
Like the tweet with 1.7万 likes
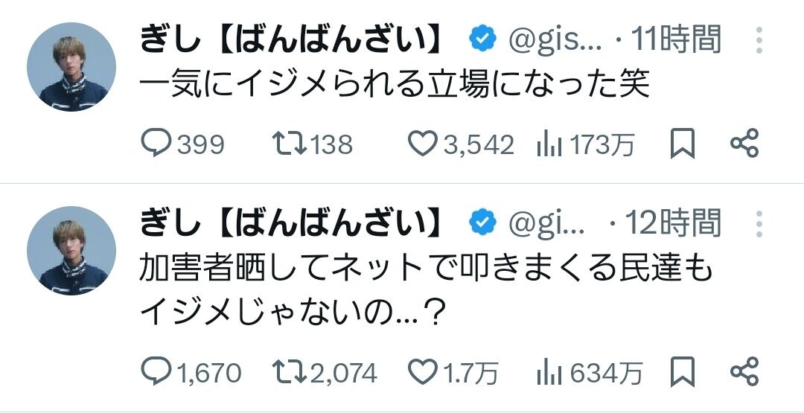pos(423,371)
